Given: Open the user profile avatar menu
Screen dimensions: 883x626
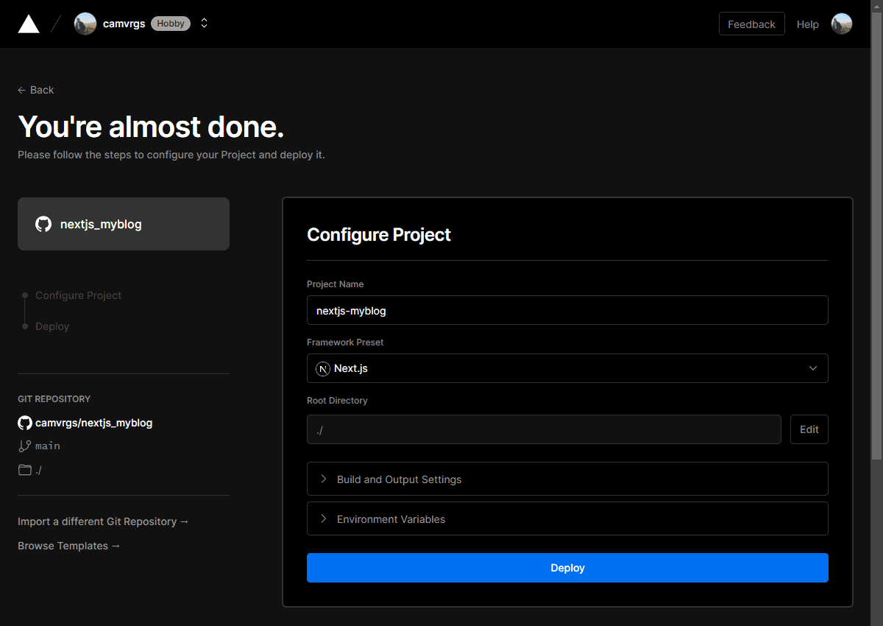Looking at the screenshot, I should tap(842, 24).
